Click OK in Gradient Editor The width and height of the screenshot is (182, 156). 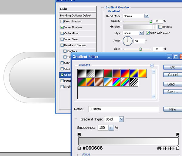[x=173, y=67]
